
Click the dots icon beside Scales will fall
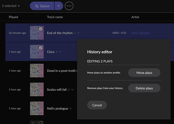click(x=72, y=90)
